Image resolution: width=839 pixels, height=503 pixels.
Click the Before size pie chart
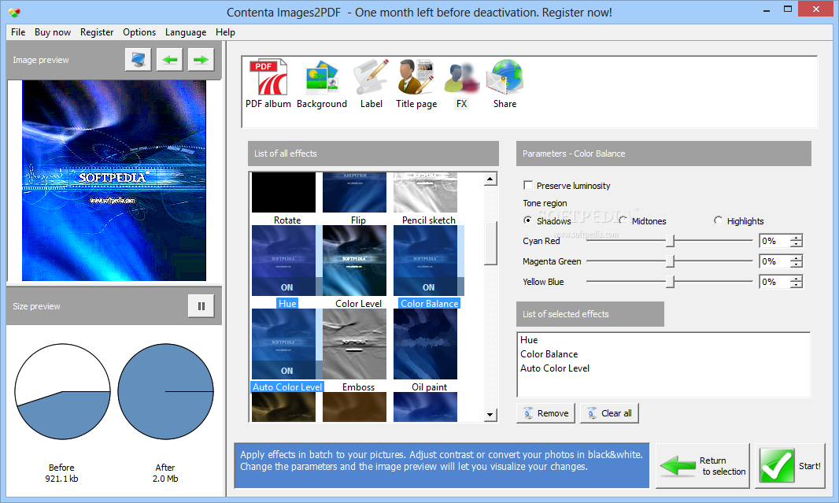tap(63, 392)
